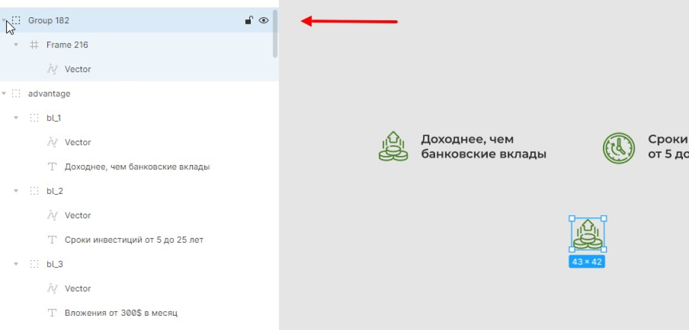
Task: Click the clock icon on the canvas
Action: coord(619,148)
